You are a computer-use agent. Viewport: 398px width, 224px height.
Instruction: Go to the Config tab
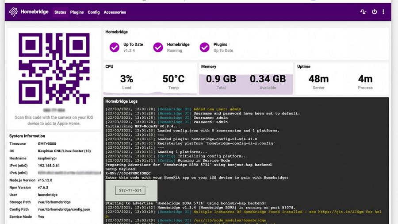94,12
